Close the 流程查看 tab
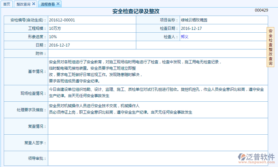The height and width of the screenshot is (167, 278). [x=58, y=4]
